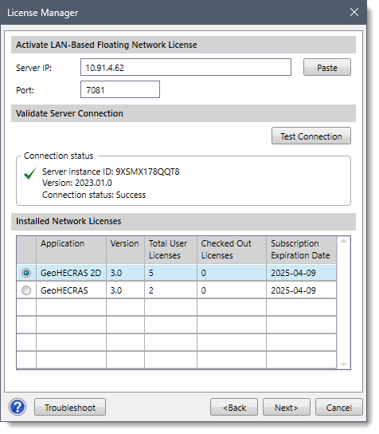The image size is (379, 434).
Task: Open the Troubleshoot button
Action: pos(70,407)
